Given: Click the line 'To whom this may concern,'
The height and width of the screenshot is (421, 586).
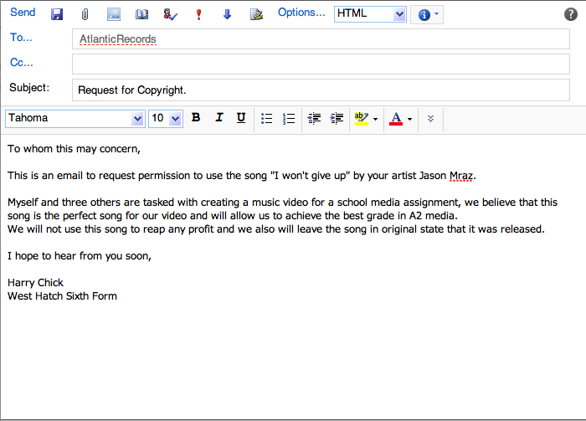Looking at the screenshot, I should point(74,149).
